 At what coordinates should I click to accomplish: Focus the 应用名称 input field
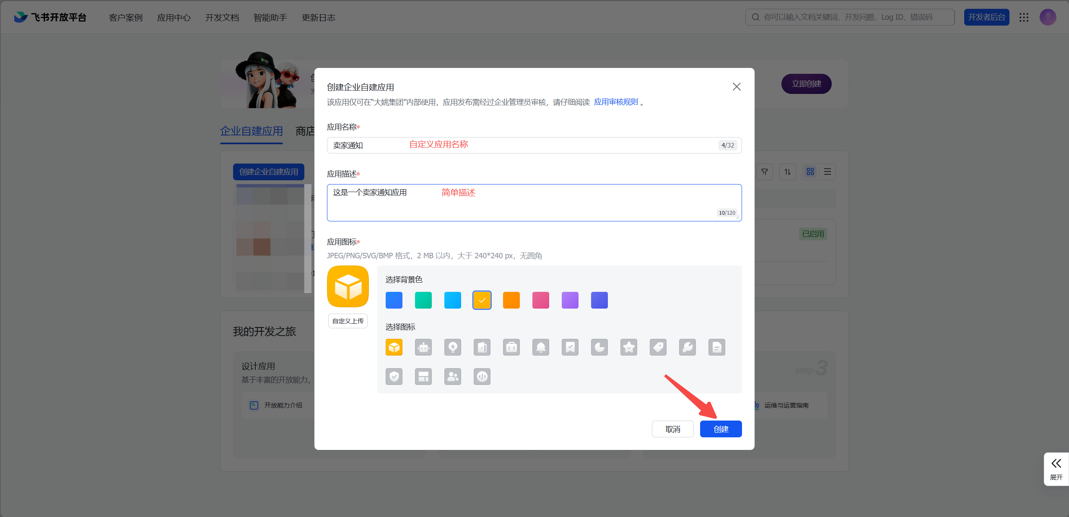tap(534, 145)
